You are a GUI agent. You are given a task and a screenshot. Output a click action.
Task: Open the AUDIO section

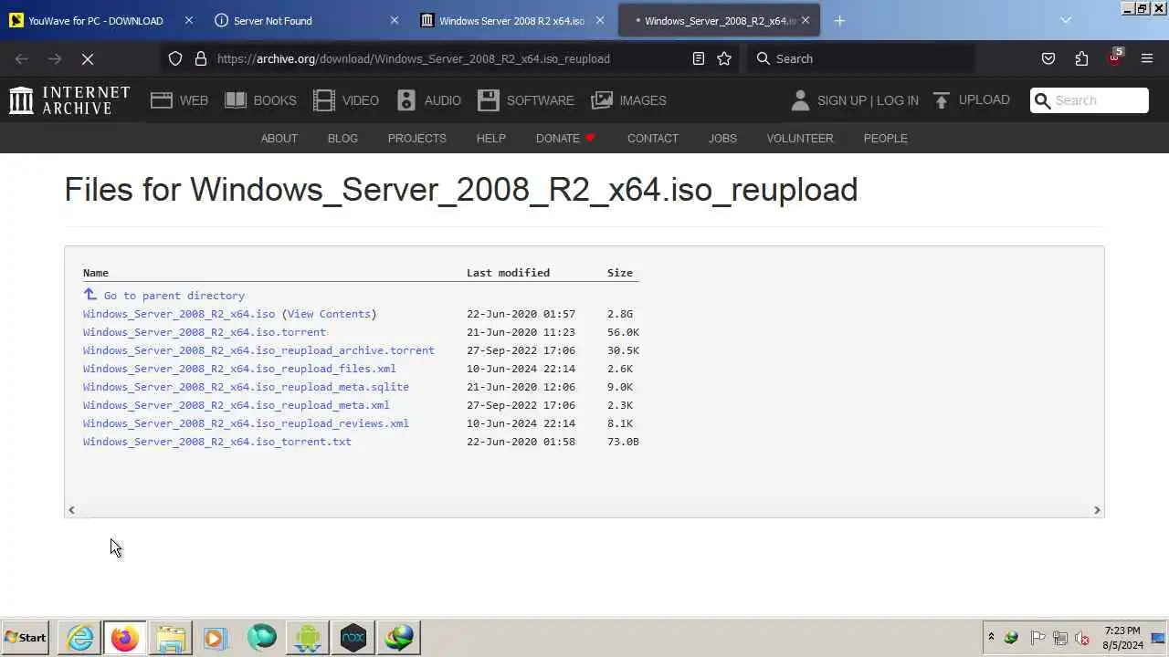point(428,100)
